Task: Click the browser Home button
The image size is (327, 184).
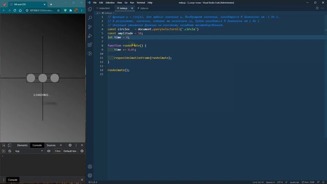Action: tap(20, 10)
